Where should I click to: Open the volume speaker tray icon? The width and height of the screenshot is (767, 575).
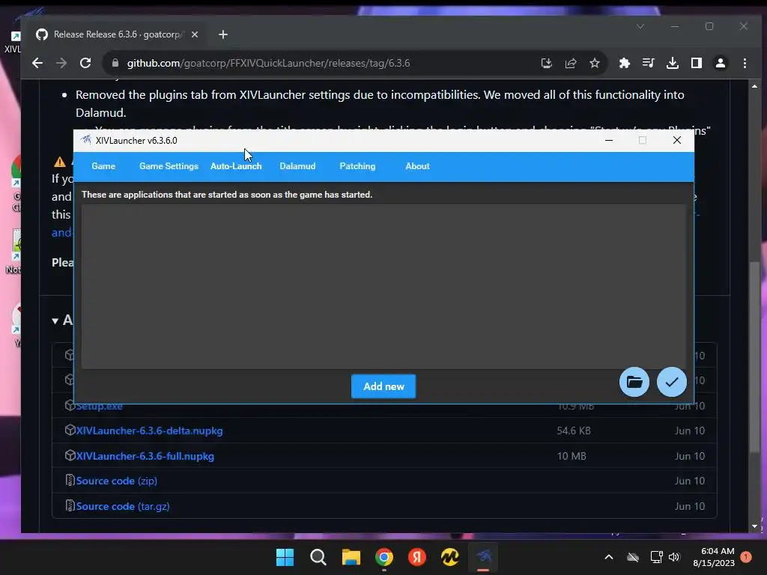coord(674,557)
